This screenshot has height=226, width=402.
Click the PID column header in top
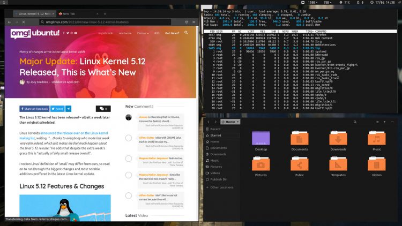coord(212,32)
